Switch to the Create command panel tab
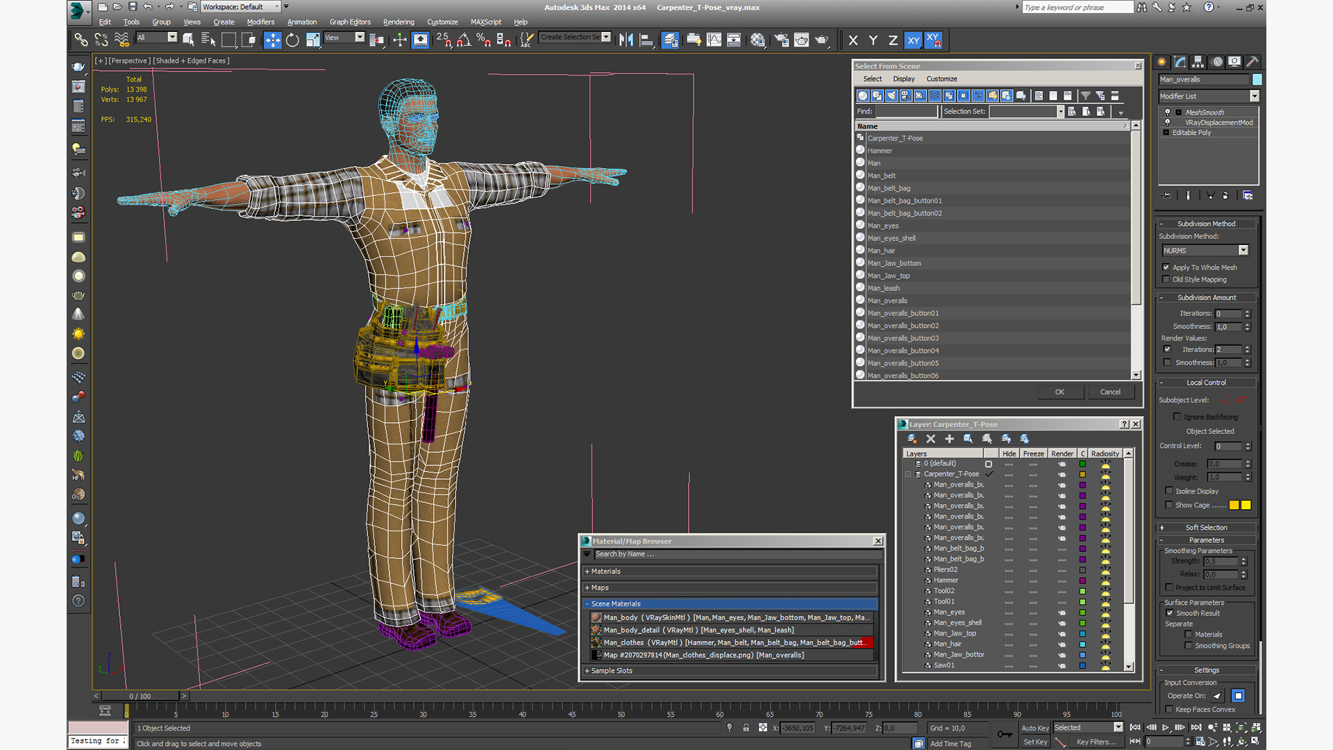This screenshot has width=1333, height=750. tap(1162, 62)
